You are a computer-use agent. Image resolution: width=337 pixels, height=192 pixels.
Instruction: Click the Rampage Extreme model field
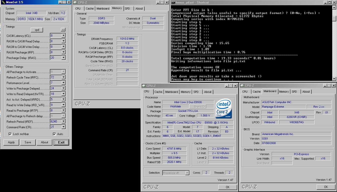[x=284, y=107]
